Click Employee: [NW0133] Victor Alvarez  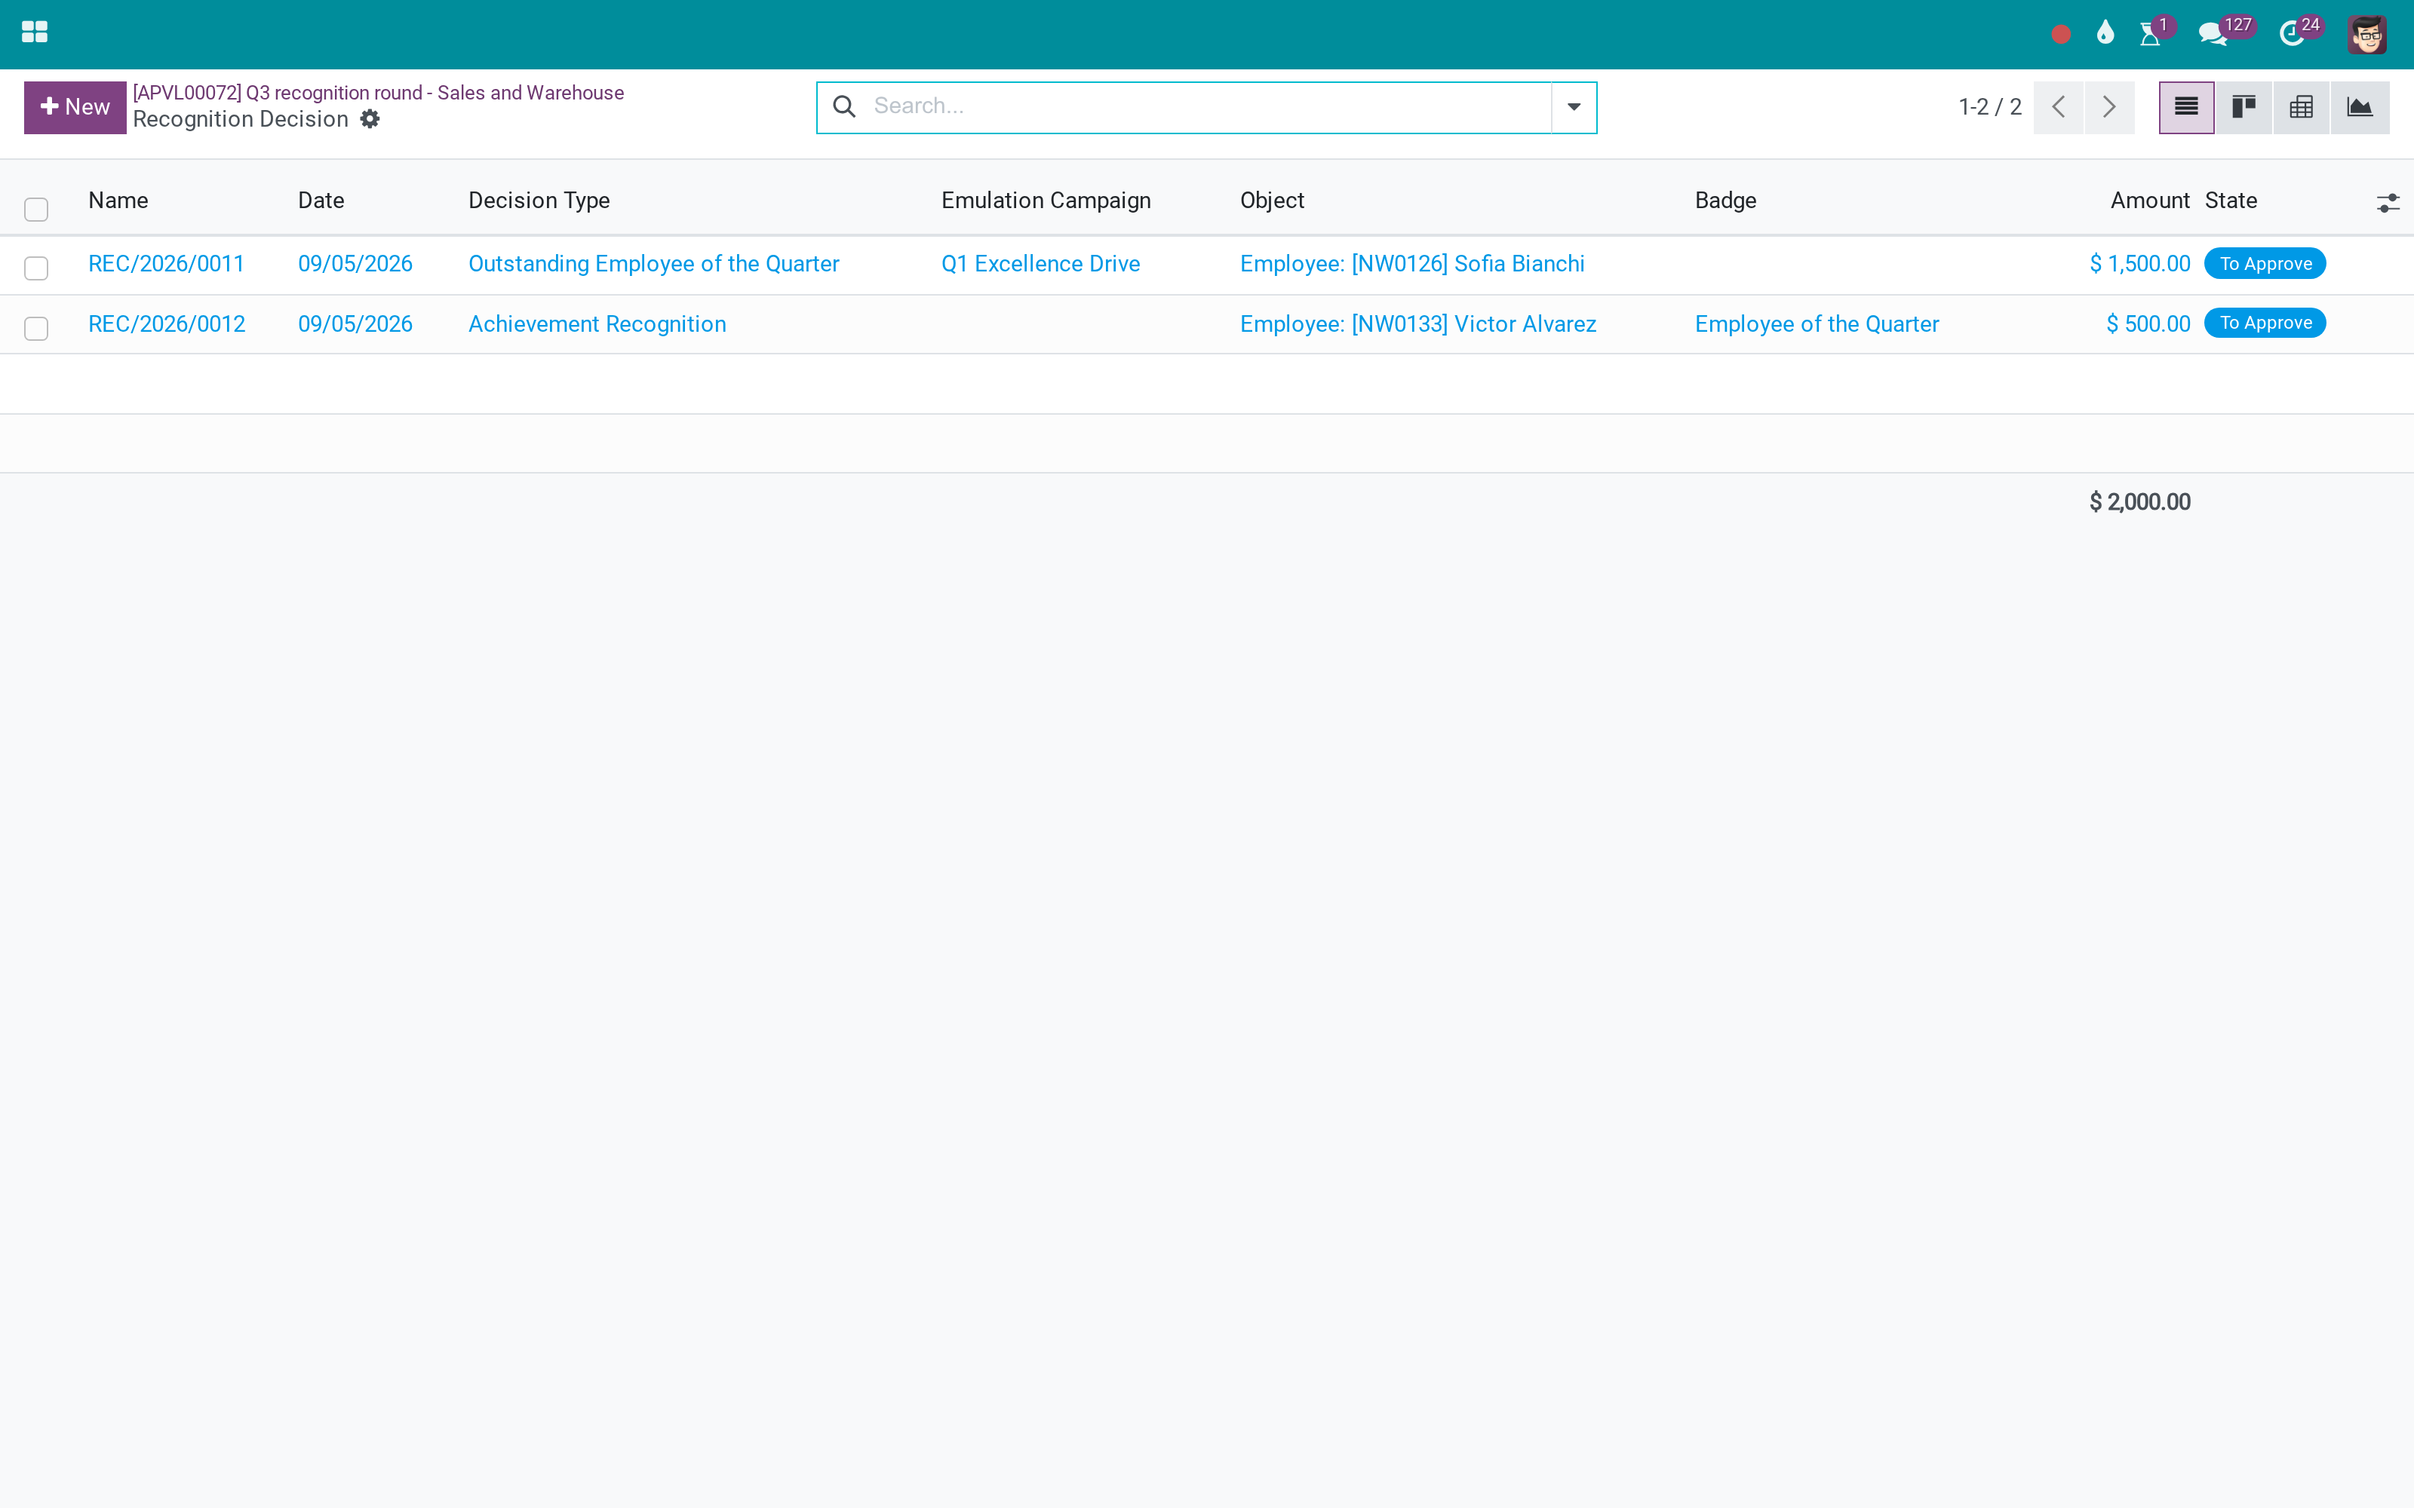click(1417, 324)
